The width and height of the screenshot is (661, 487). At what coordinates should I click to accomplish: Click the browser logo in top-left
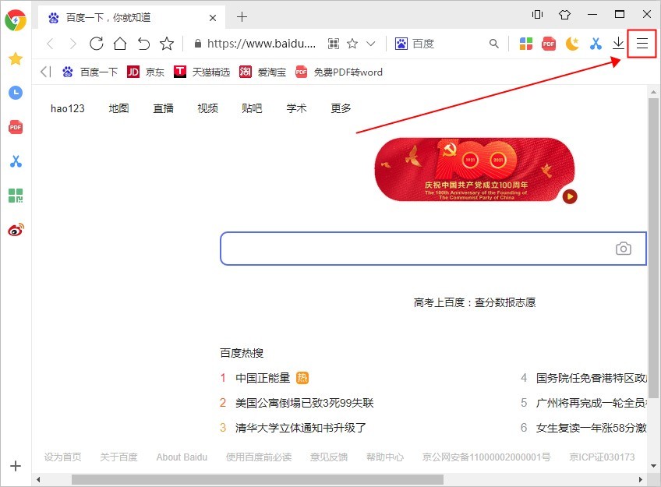(16, 20)
